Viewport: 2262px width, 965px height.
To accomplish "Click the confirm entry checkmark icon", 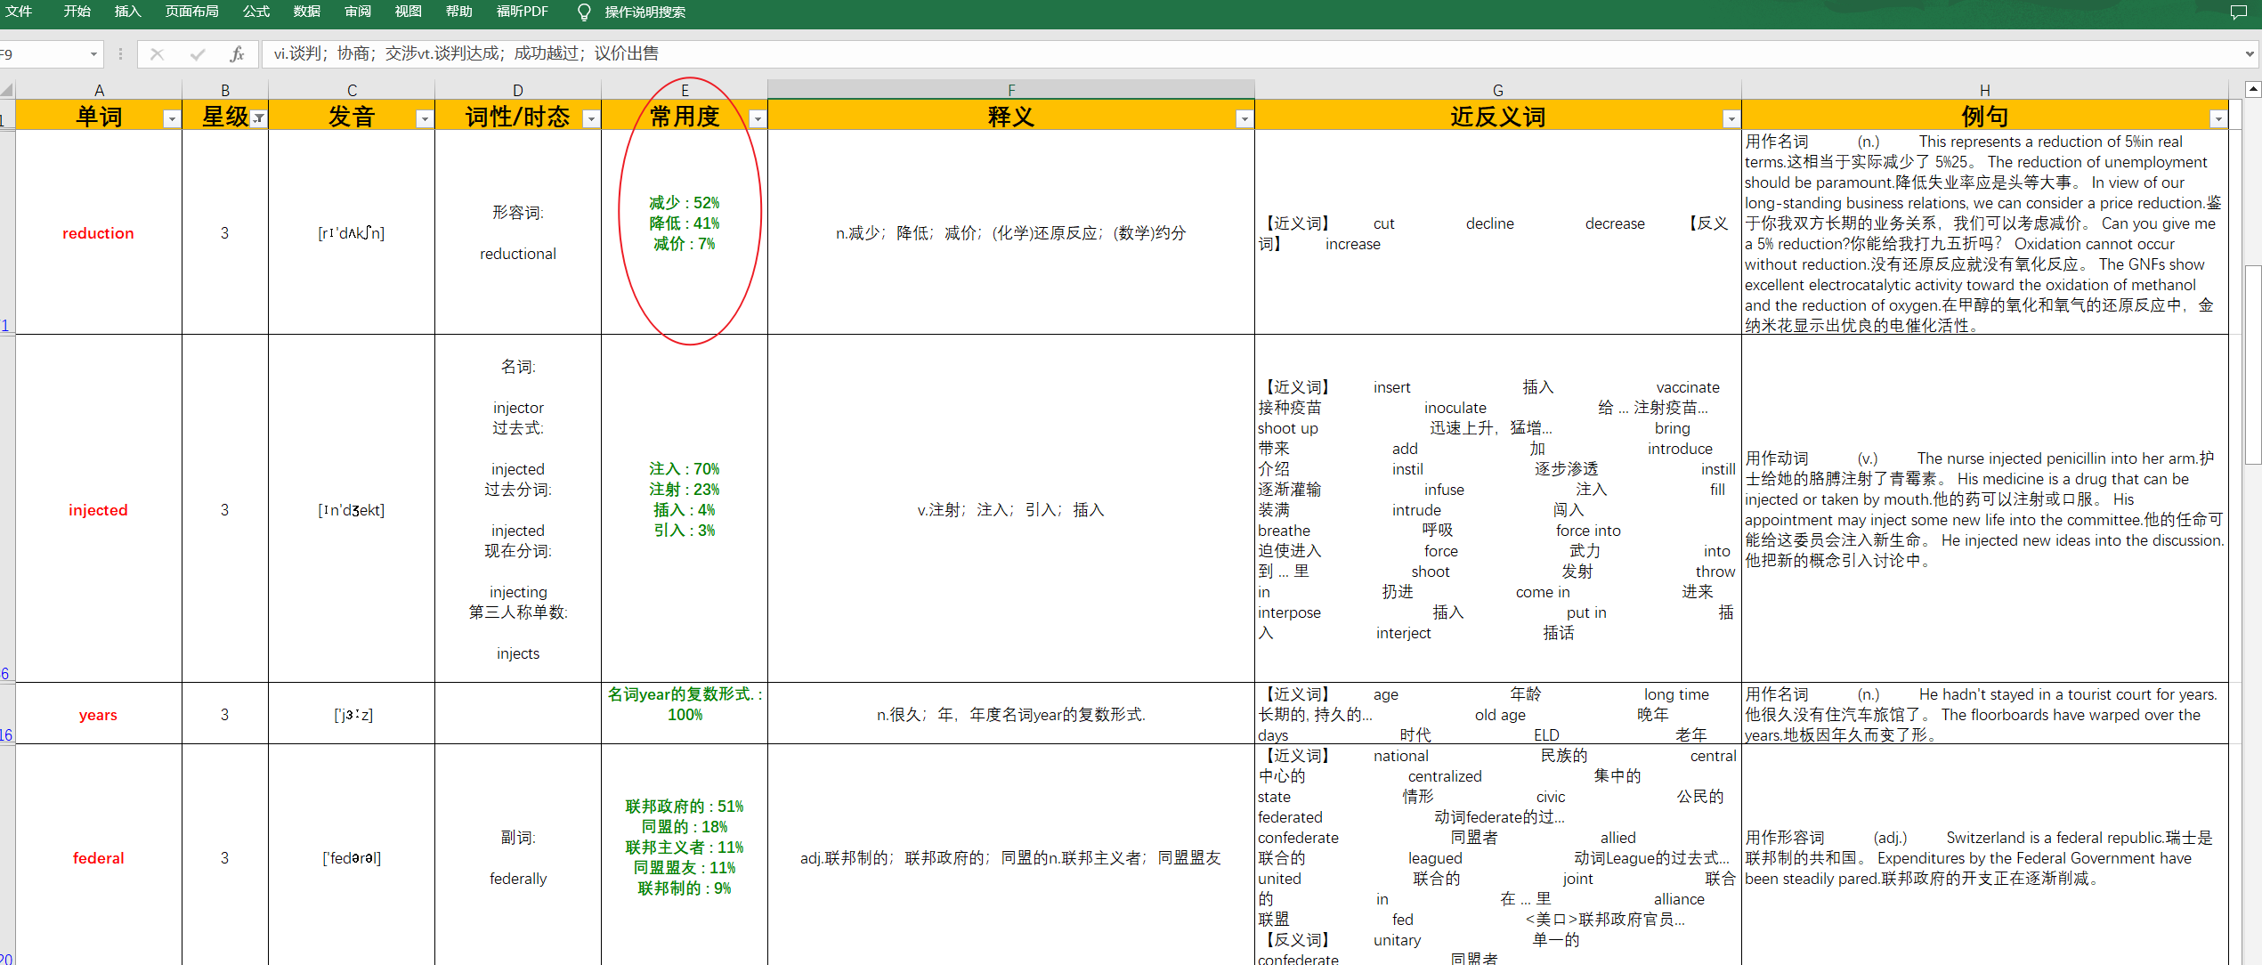I will tap(198, 54).
